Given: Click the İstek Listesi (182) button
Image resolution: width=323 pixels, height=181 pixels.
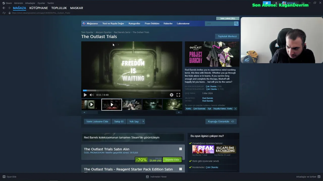Looking at the screenshot, I should (228, 18).
